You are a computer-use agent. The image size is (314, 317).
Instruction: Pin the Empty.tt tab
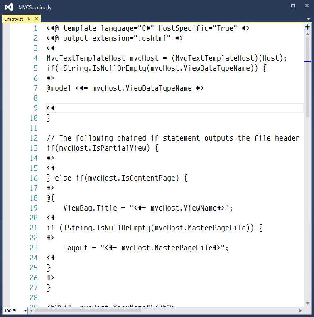29,19
